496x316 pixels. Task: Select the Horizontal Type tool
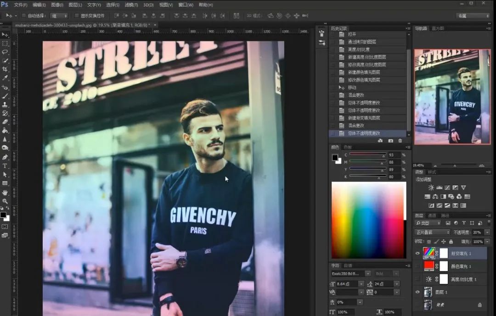click(x=5, y=166)
